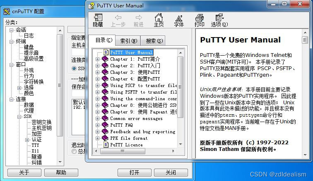Click book icon of Feedback and bug reporting
Screen dimensions: 313x181
(x=105, y=132)
